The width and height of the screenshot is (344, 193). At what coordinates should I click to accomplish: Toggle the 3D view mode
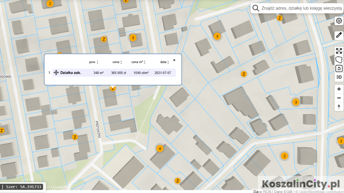coord(339,77)
